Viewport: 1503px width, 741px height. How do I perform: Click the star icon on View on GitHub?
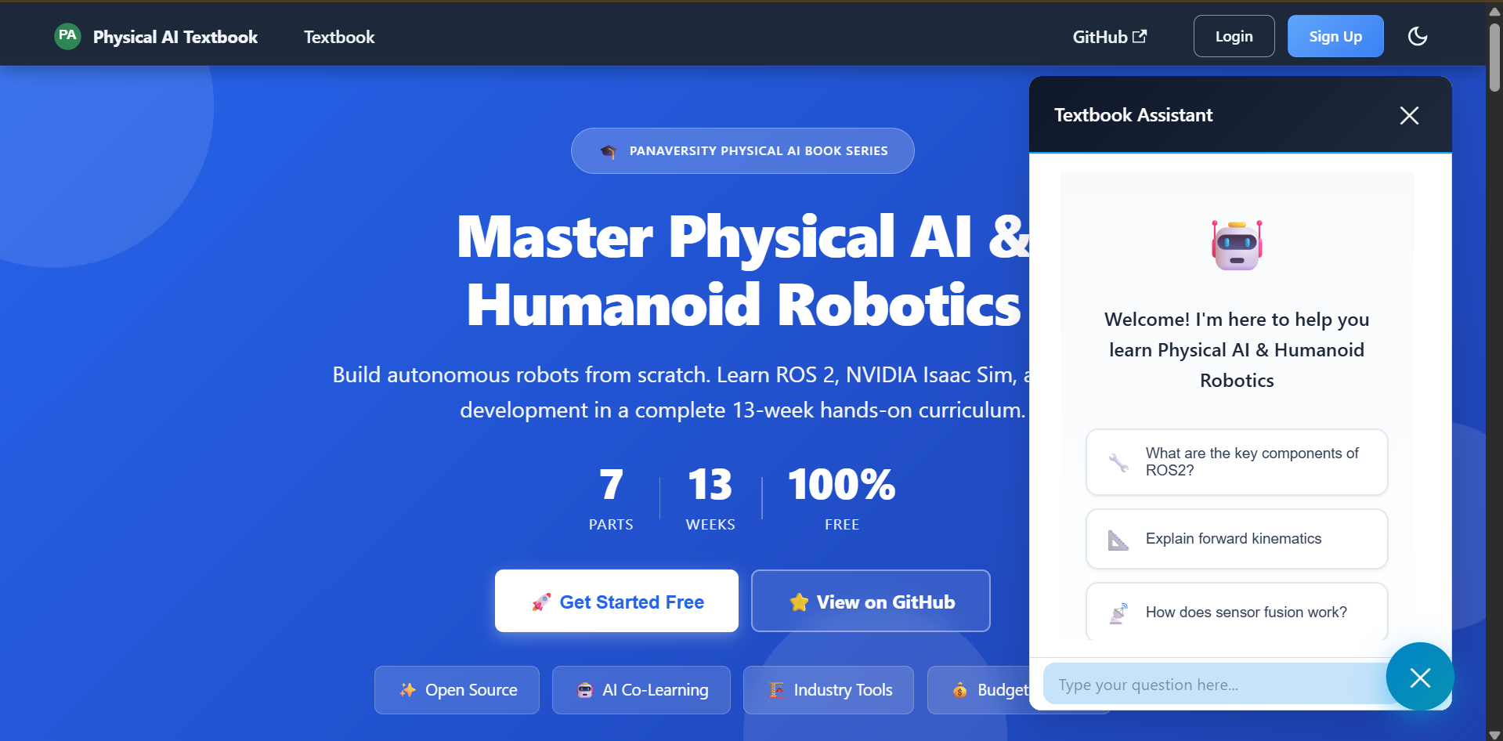(x=799, y=602)
